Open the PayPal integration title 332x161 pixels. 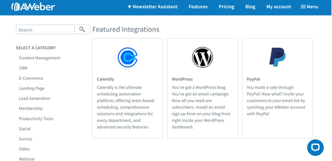click(x=254, y=79)
